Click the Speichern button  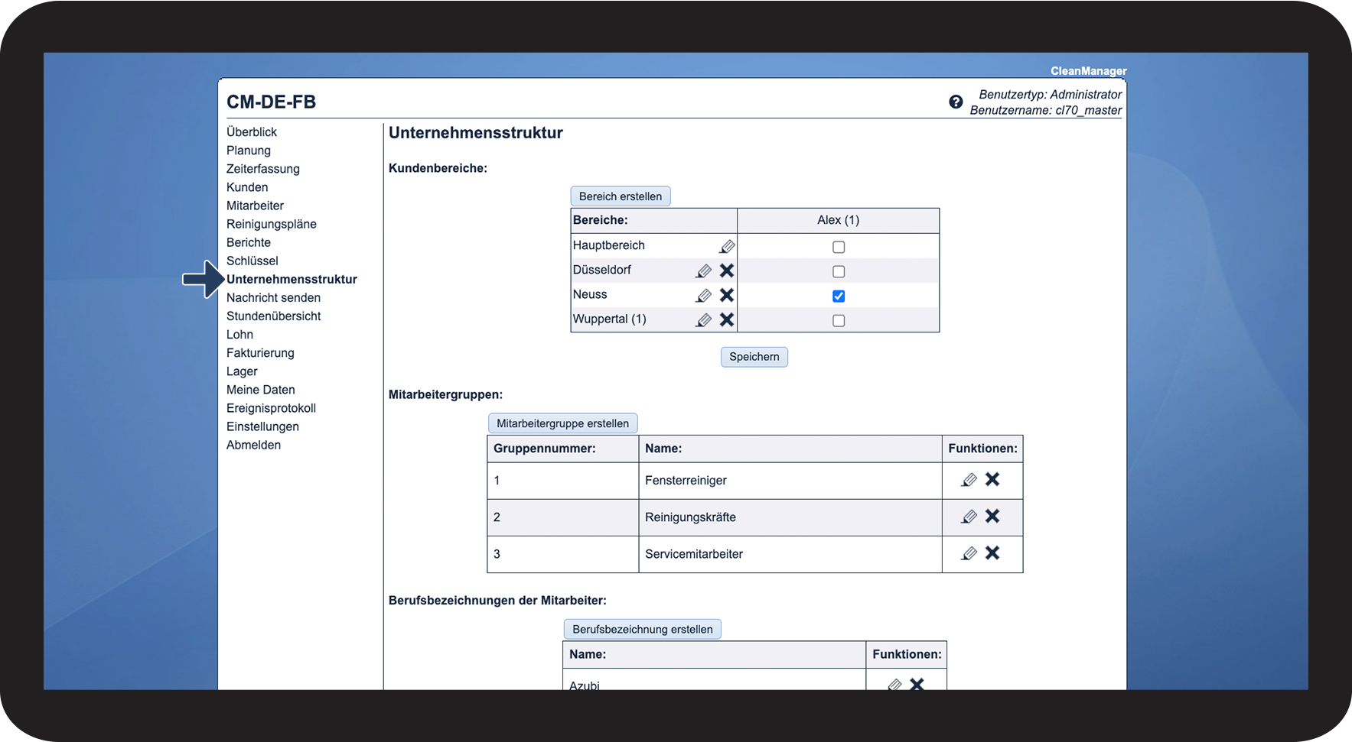tap(754, 357)
